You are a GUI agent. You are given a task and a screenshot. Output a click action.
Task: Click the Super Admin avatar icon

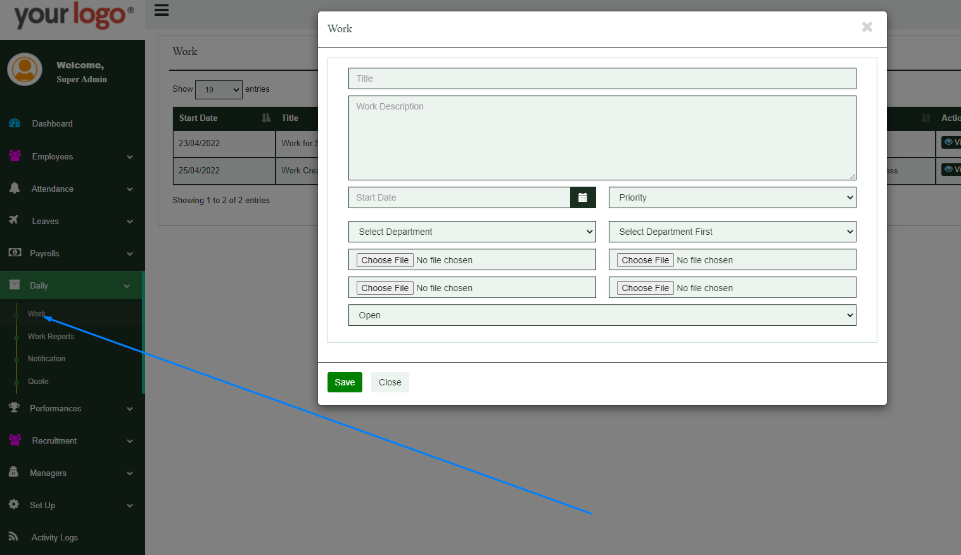click(25, 70)
